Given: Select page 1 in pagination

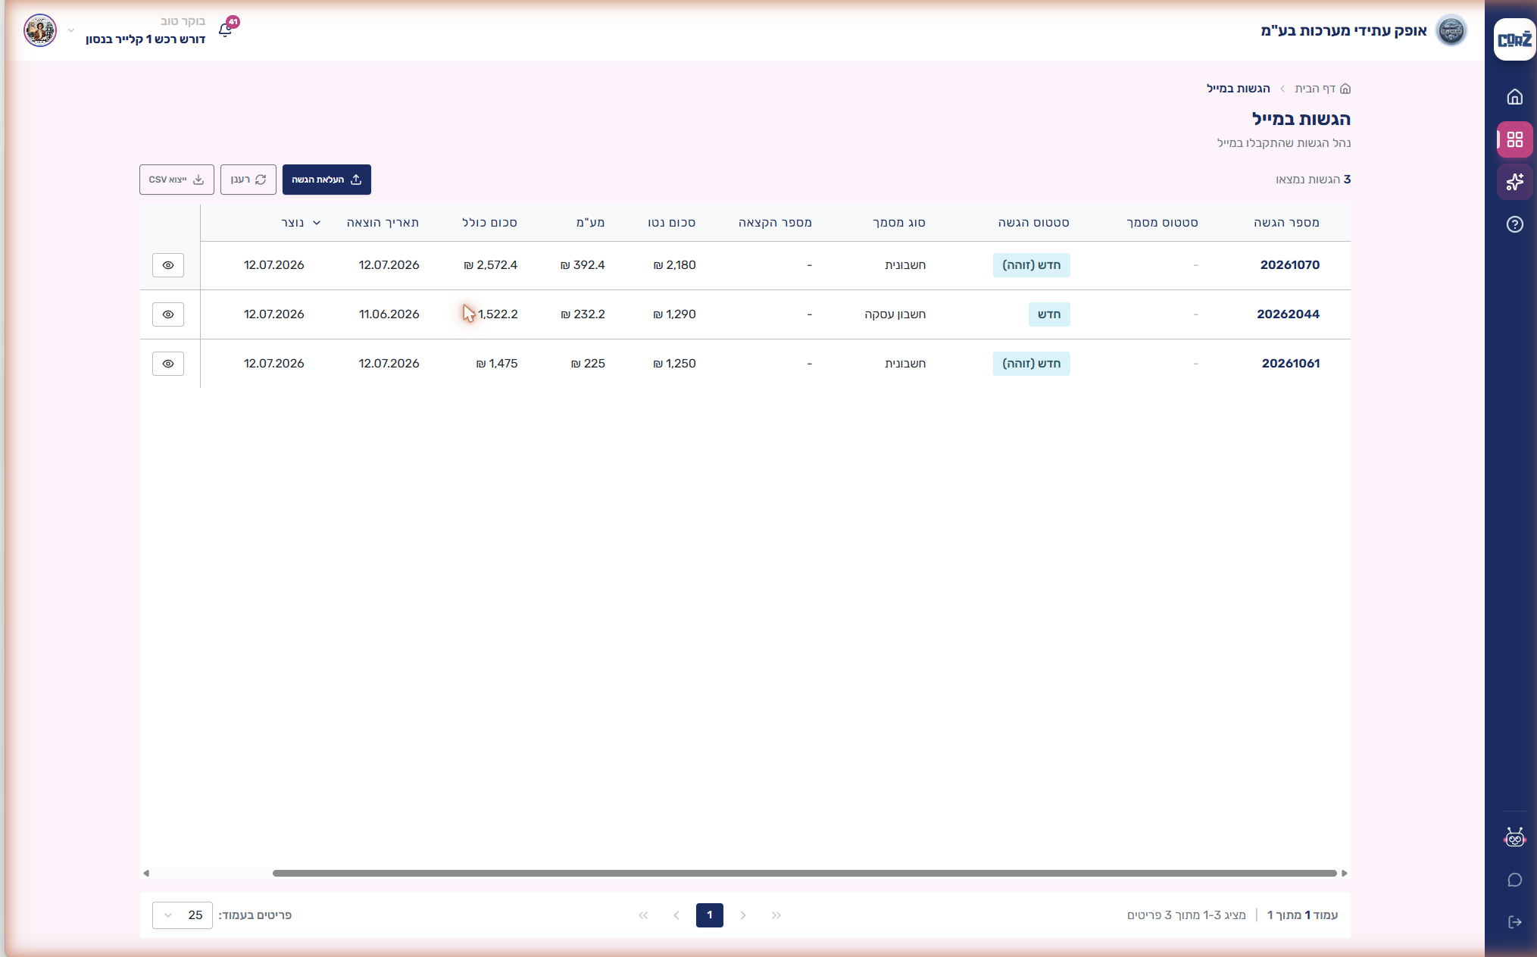Looking at the screenshot, I should click(710, 915).
